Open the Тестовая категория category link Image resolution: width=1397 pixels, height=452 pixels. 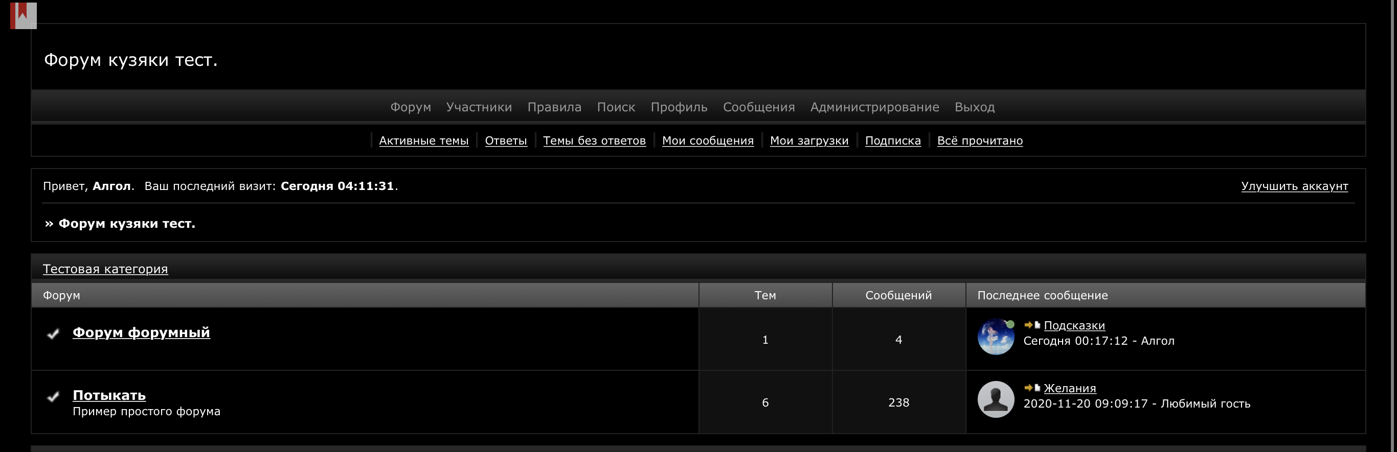click(105, 269)
